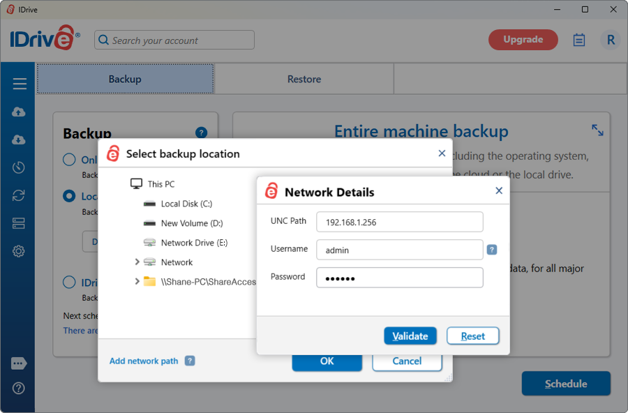This screenshot has width=628, height=413.
Task: Expand the \\Shane-PC\ShareAccess tree node
Action: point(137,281)
